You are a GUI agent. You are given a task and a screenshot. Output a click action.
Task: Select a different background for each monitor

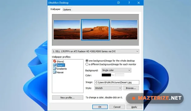coord(87,64)
